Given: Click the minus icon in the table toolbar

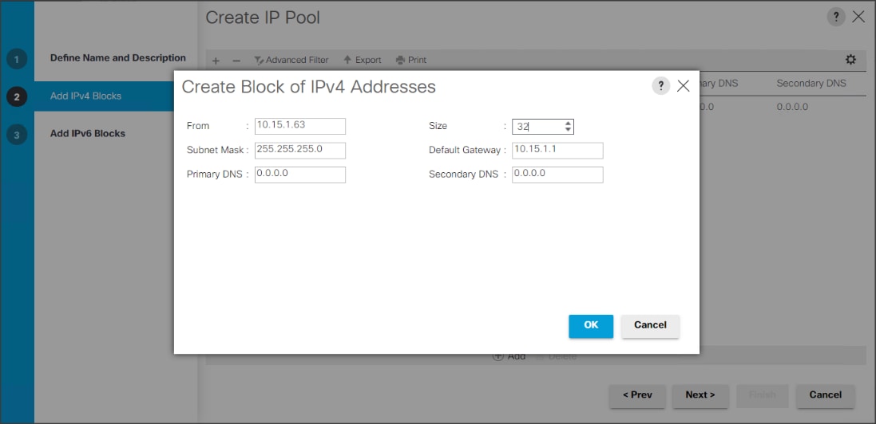Looking at the screenshot, I should [x=236, y=61].
